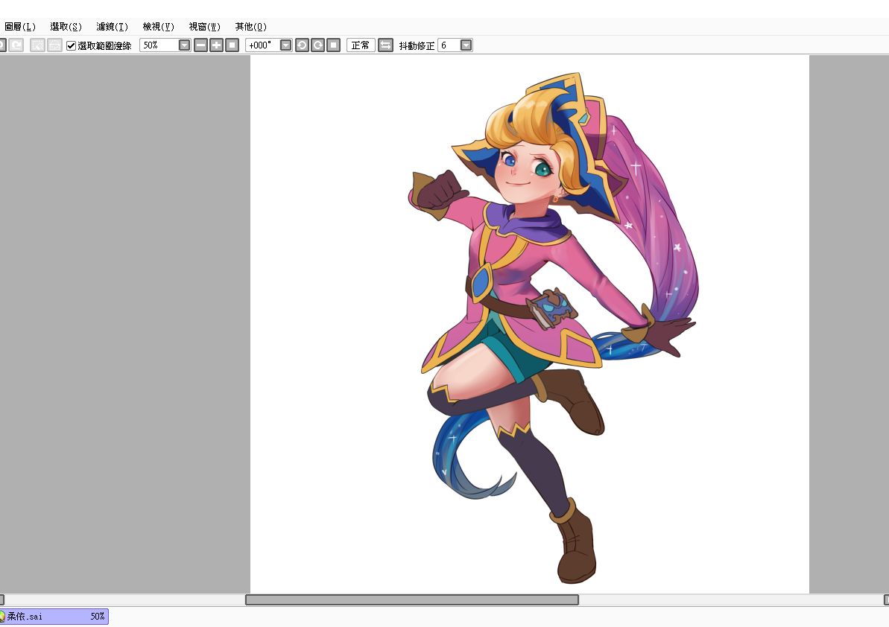Expand the zoom percentage dropdown
The height and width of the screenshot is (627, 889).
(x=184, y=45)
